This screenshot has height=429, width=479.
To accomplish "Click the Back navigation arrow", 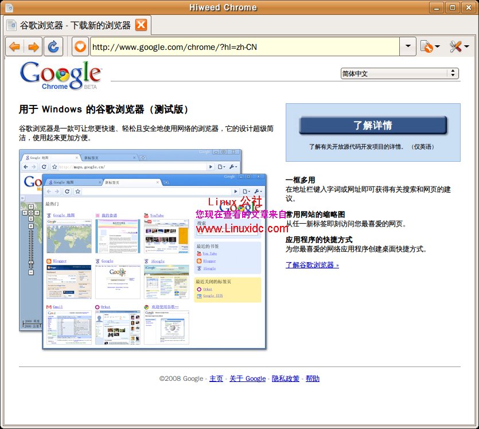I will coord(14,46).
